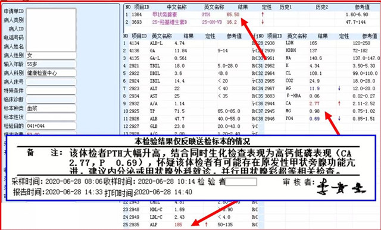The width and height of the screenshot is (381, 230).
Task: Click the empty 检验者 box in report
Action: click(241, 182)
